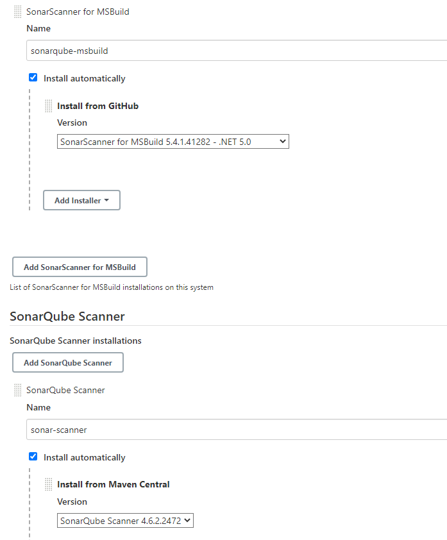The image size is (447, 540).
Task: Select the sonar-scanner name field
Action: pyautogui.click(x=192, y=429)
